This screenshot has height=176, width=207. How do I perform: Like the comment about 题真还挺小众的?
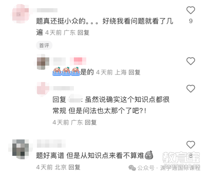[191, 10]
